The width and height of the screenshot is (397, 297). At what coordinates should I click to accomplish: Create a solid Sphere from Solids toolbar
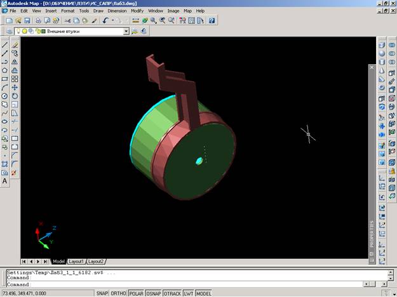click(x=382, y=54)
